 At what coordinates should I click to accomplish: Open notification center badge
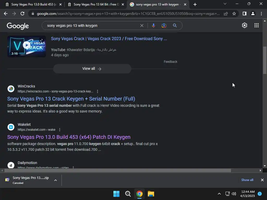point(260,194)
